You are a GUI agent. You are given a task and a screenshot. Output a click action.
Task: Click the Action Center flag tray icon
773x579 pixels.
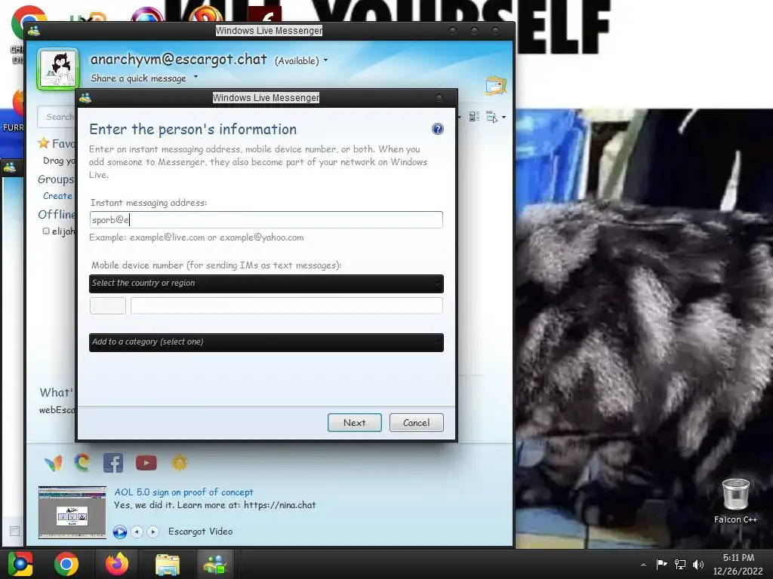661,564
